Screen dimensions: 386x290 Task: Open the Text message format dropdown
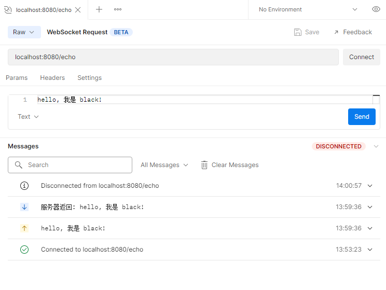[x=28, y=117]
